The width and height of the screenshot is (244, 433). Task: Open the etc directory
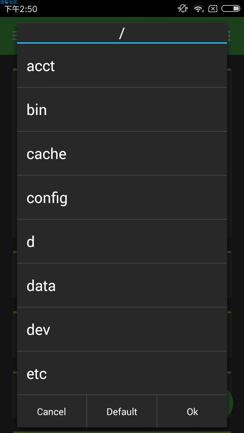click(122, 373)
